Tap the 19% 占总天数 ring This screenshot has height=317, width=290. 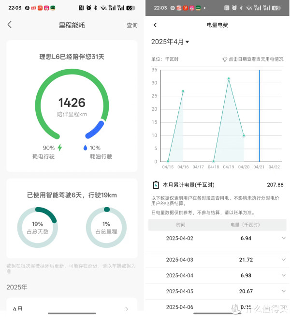click(x=38, y=227)
